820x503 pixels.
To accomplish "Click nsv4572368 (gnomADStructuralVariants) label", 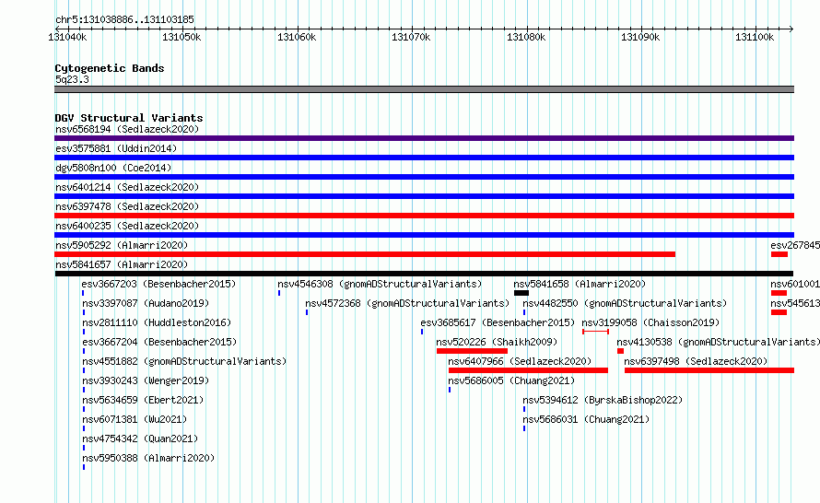I will [407, 303].
